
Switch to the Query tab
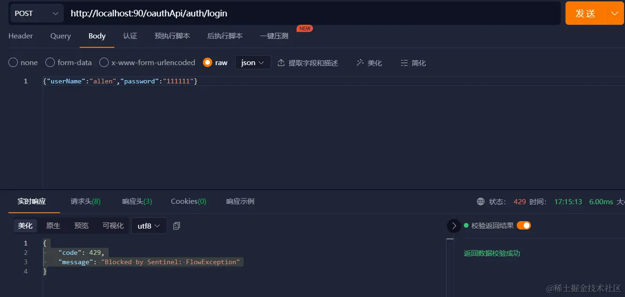60,36
